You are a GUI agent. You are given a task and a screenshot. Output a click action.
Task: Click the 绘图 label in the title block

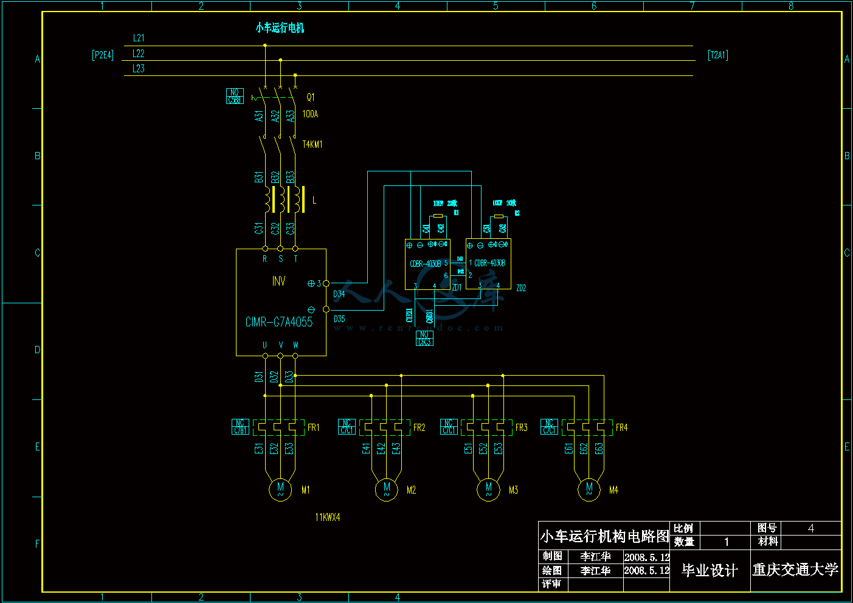tap(552, 570)
